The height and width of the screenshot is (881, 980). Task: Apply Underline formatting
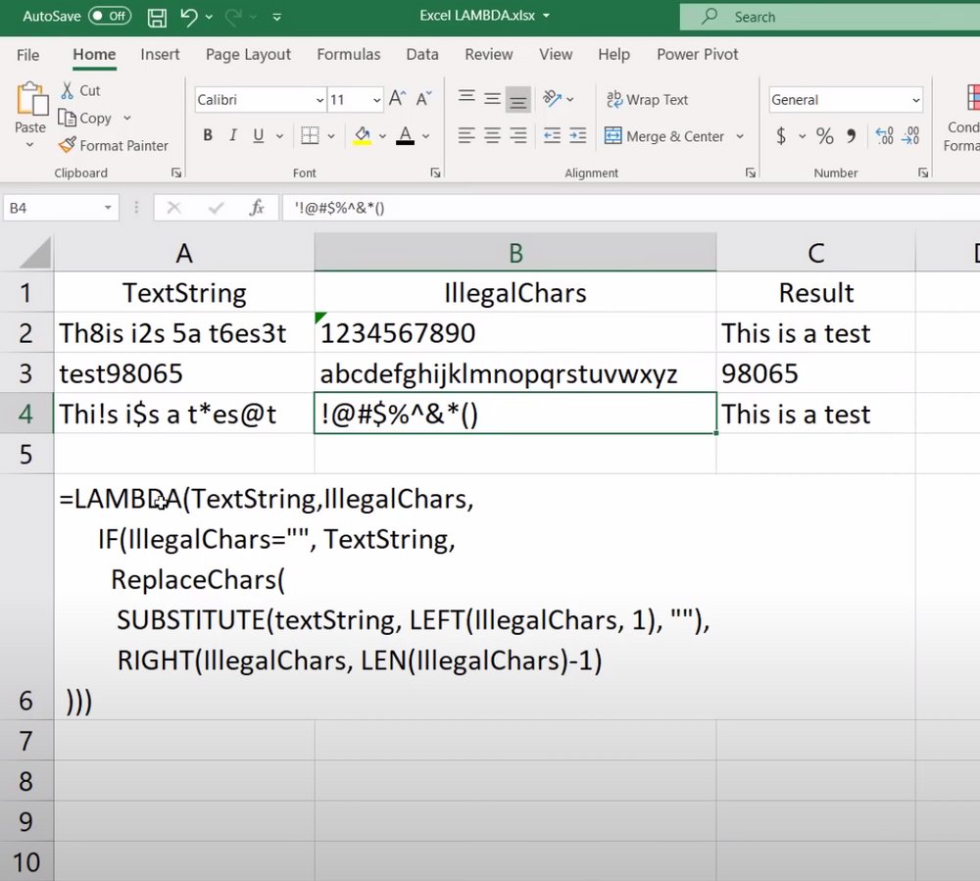pos(258,135)
